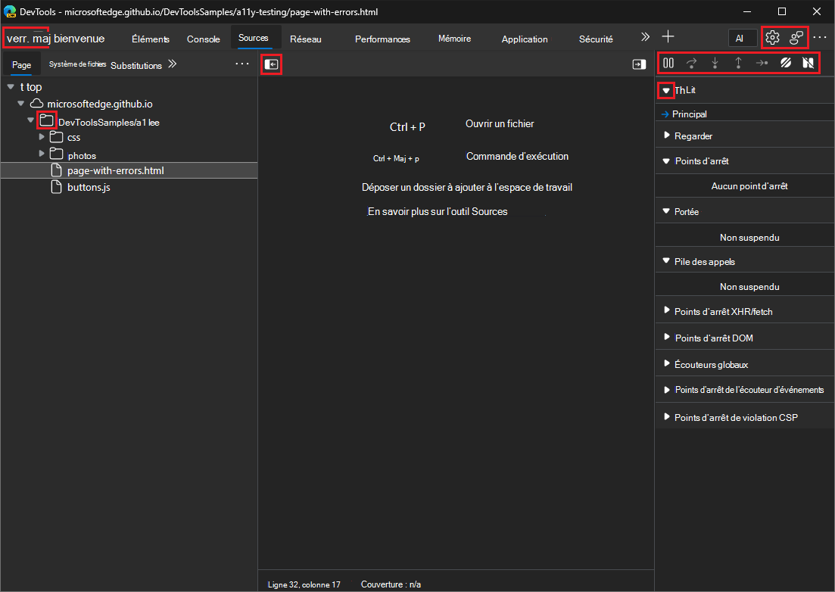Screen dimensions: 835x592
Task: Collapse the top frame tree node
Action: click(x=11, y=87)
